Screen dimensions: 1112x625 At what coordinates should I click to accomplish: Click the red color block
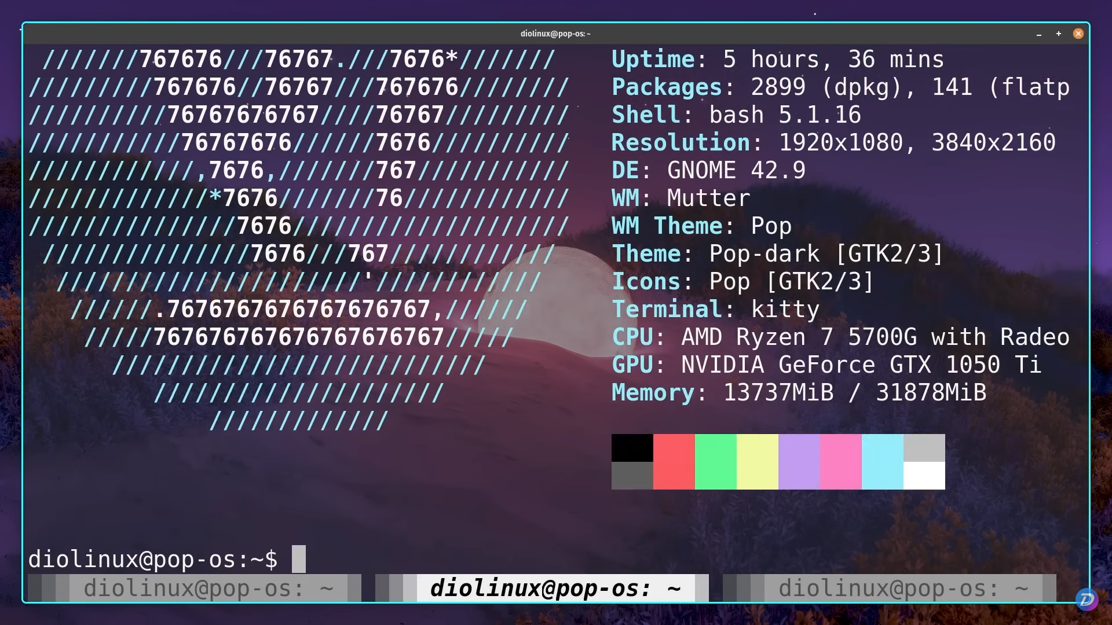[674, 461]
